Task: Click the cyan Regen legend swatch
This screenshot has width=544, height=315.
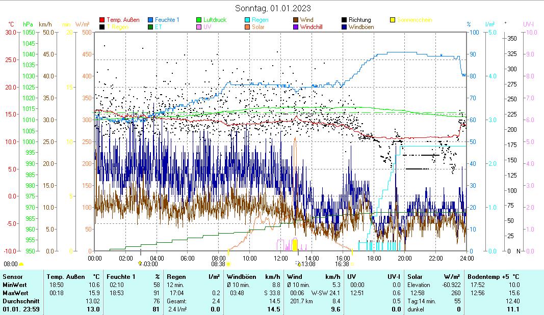Action: tap(247, 20)
